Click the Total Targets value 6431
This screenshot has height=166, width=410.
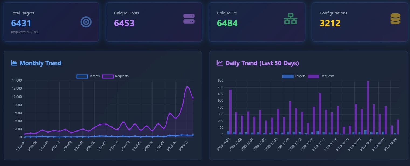click(x=21, y=23)
